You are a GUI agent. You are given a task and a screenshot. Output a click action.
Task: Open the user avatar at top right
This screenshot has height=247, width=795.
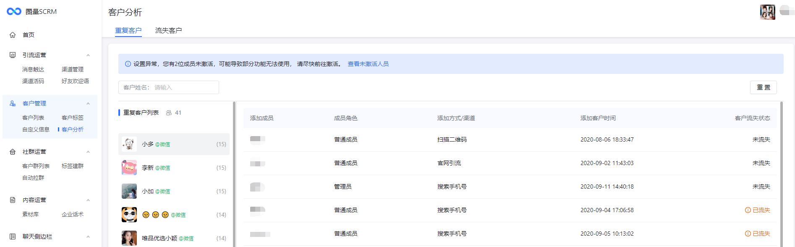click(767, 12)
